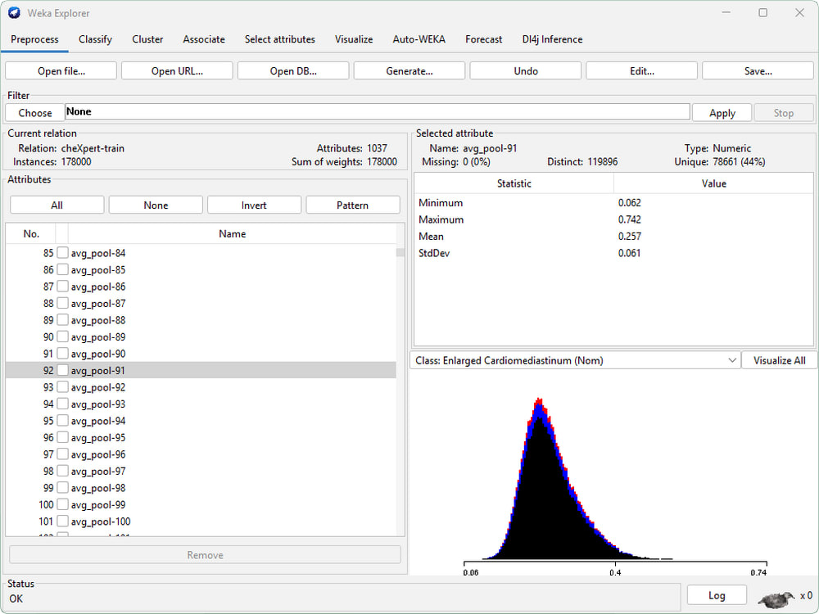This screenshot has width=819, height=614.
Task: Select the Preprocess tab
Action: coord(34,39)
